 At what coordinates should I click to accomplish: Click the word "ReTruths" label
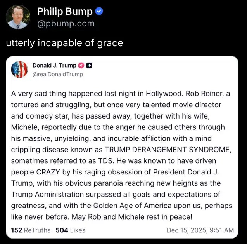click(x=37, y=230)
